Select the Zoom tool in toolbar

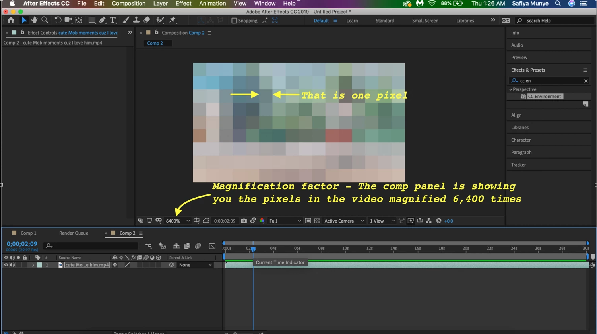point(45,20)
